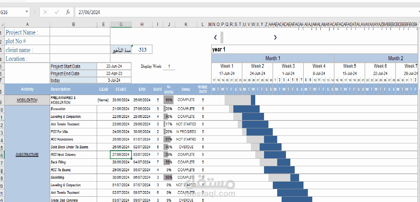Select the 'Project Start Date' label cell
420x202 pixels.
73,66
